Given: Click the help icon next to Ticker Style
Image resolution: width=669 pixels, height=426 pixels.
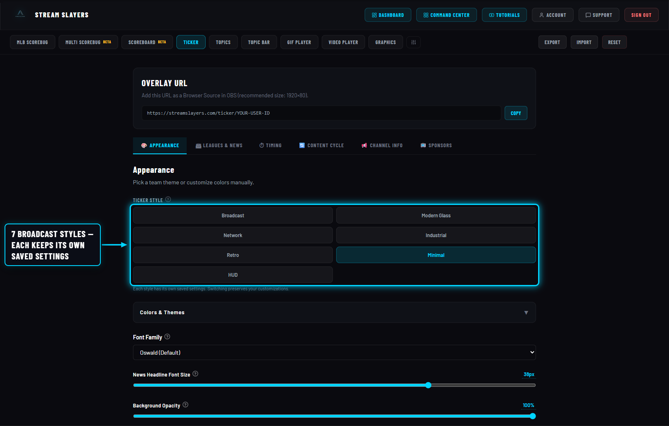Looking at the screenshot, I should [168, 200].
